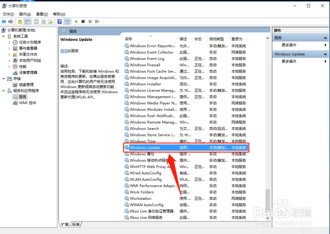Click the Stop Service square icon
330x234 pixels.
coord(83,21)
